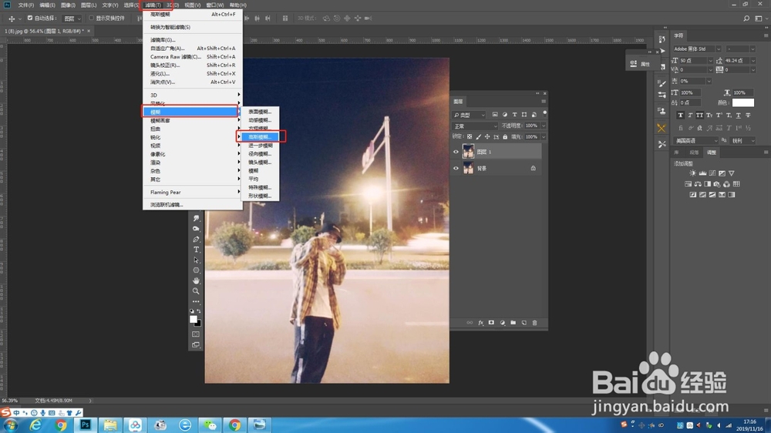The width and height of the screenshot is (771, 433).
Task: Click the foreground color swatch
Action: click(194, 320)
